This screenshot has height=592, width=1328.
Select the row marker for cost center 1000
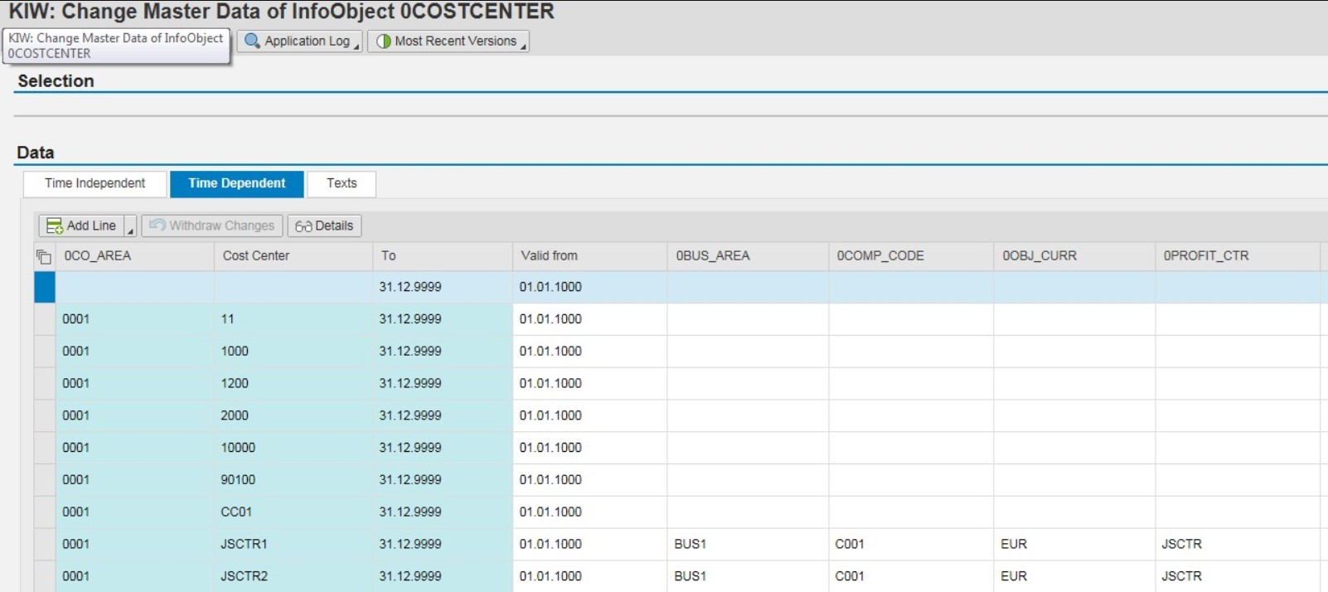[45, 351]
